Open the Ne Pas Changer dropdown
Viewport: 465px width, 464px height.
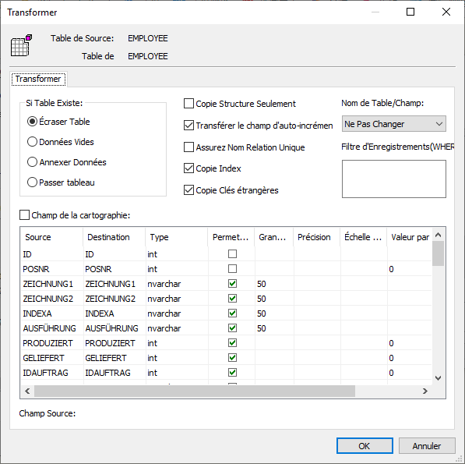pos(394,124)
